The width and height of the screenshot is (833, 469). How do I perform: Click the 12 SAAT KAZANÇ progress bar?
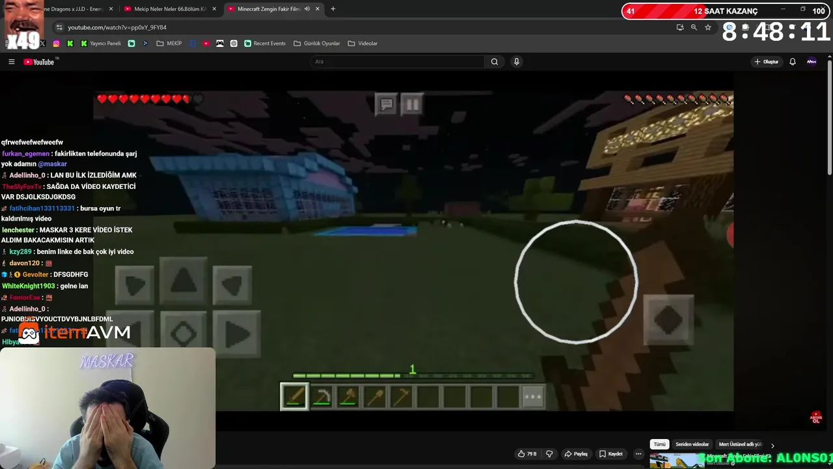click(x=724, y=11)
